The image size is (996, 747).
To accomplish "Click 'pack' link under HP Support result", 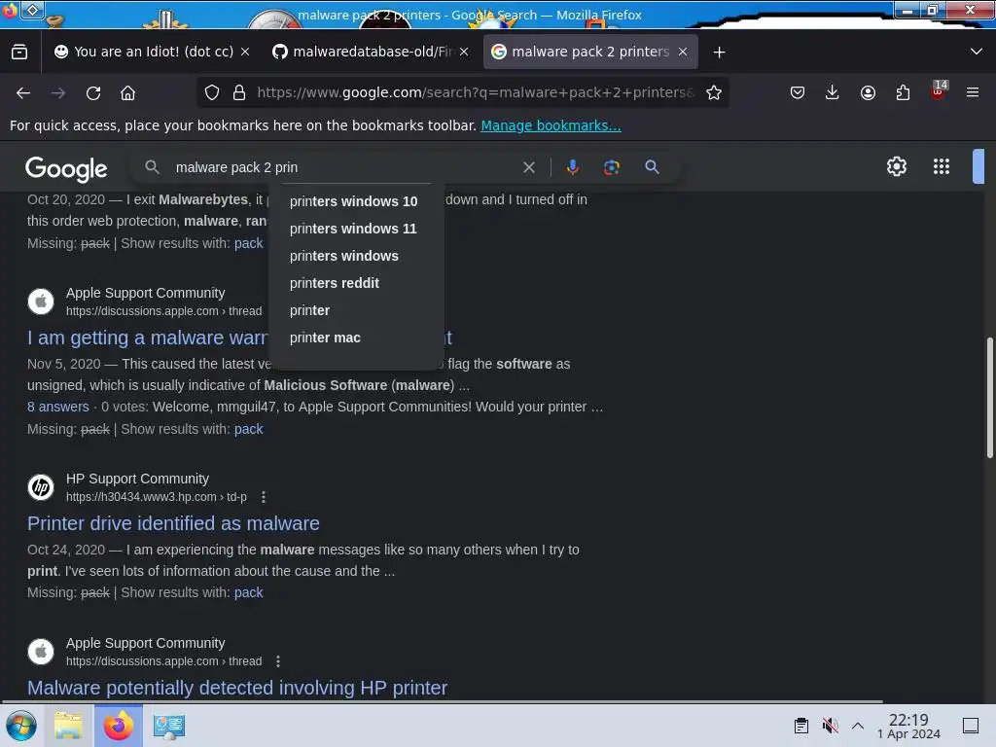I will [x=248, y=592].
